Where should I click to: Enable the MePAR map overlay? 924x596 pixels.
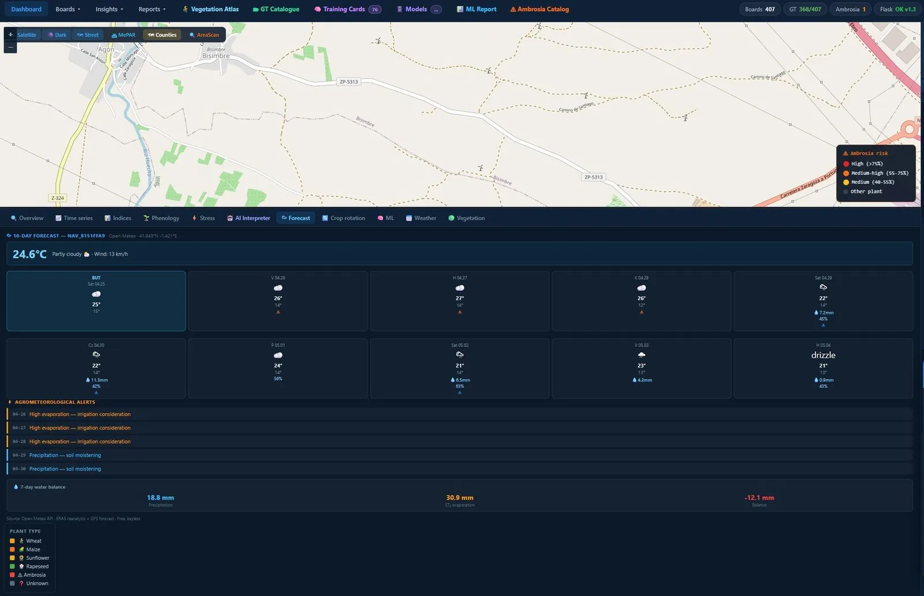123,35
